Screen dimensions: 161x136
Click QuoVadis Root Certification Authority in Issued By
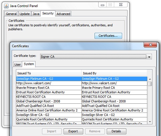tap(114, 119)
